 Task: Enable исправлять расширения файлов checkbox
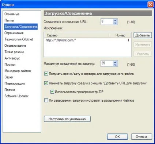(46, 100)
